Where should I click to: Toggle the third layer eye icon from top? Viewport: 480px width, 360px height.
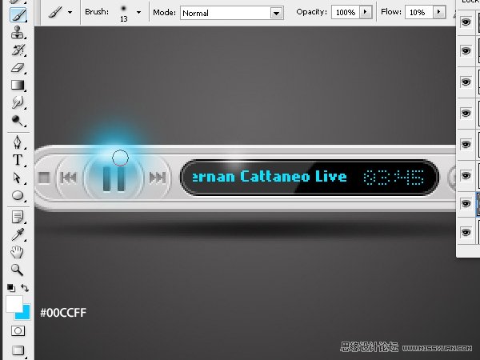click(x=466, y=82)
